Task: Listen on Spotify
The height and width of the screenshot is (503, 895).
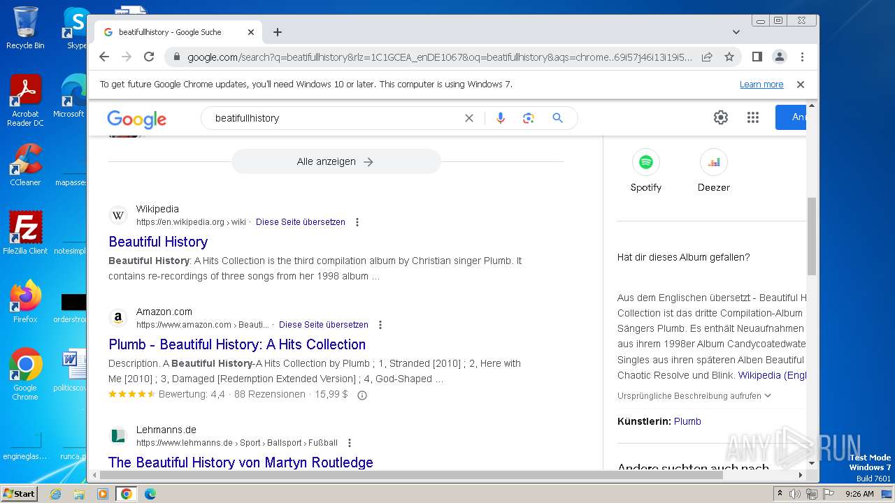Action: [646, 171]
